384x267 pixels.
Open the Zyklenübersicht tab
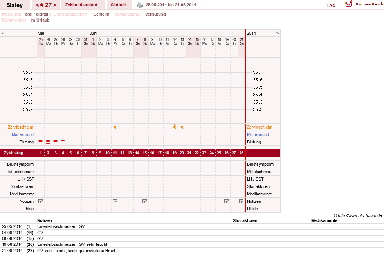(x=81, y=5)
